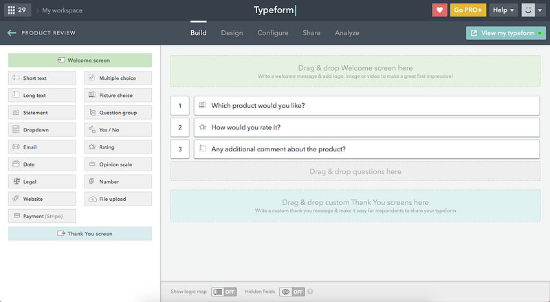Image resolution: width=550 pixels, height=302 pixels.
Task: Switch to the Build tab
Action: (199, 32)
